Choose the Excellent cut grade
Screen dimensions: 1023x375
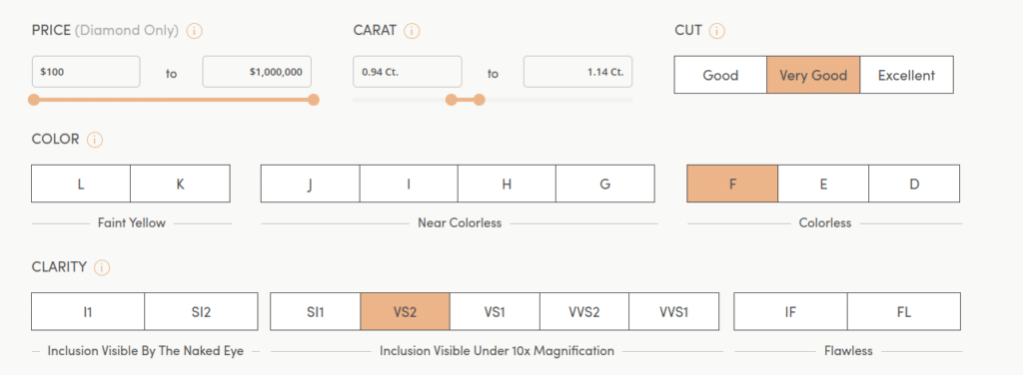coord(906,75)
